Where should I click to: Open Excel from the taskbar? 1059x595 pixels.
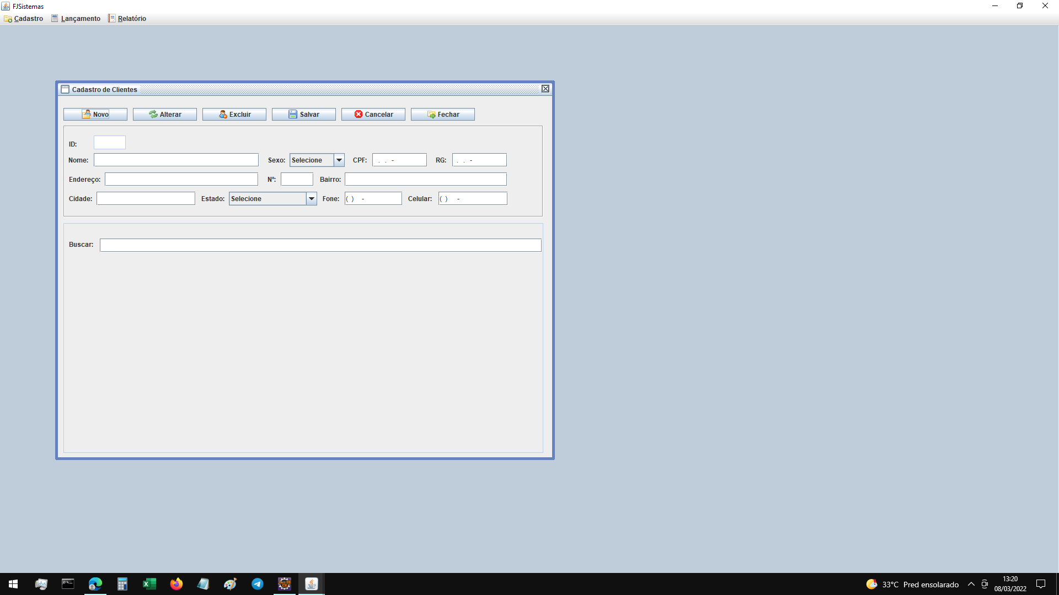click(149, 584)
